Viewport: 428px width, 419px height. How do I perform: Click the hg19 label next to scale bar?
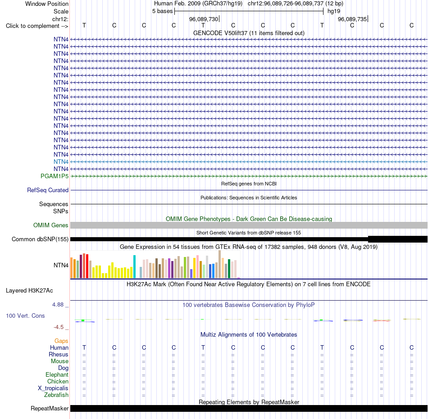click(x=334, y=11)
